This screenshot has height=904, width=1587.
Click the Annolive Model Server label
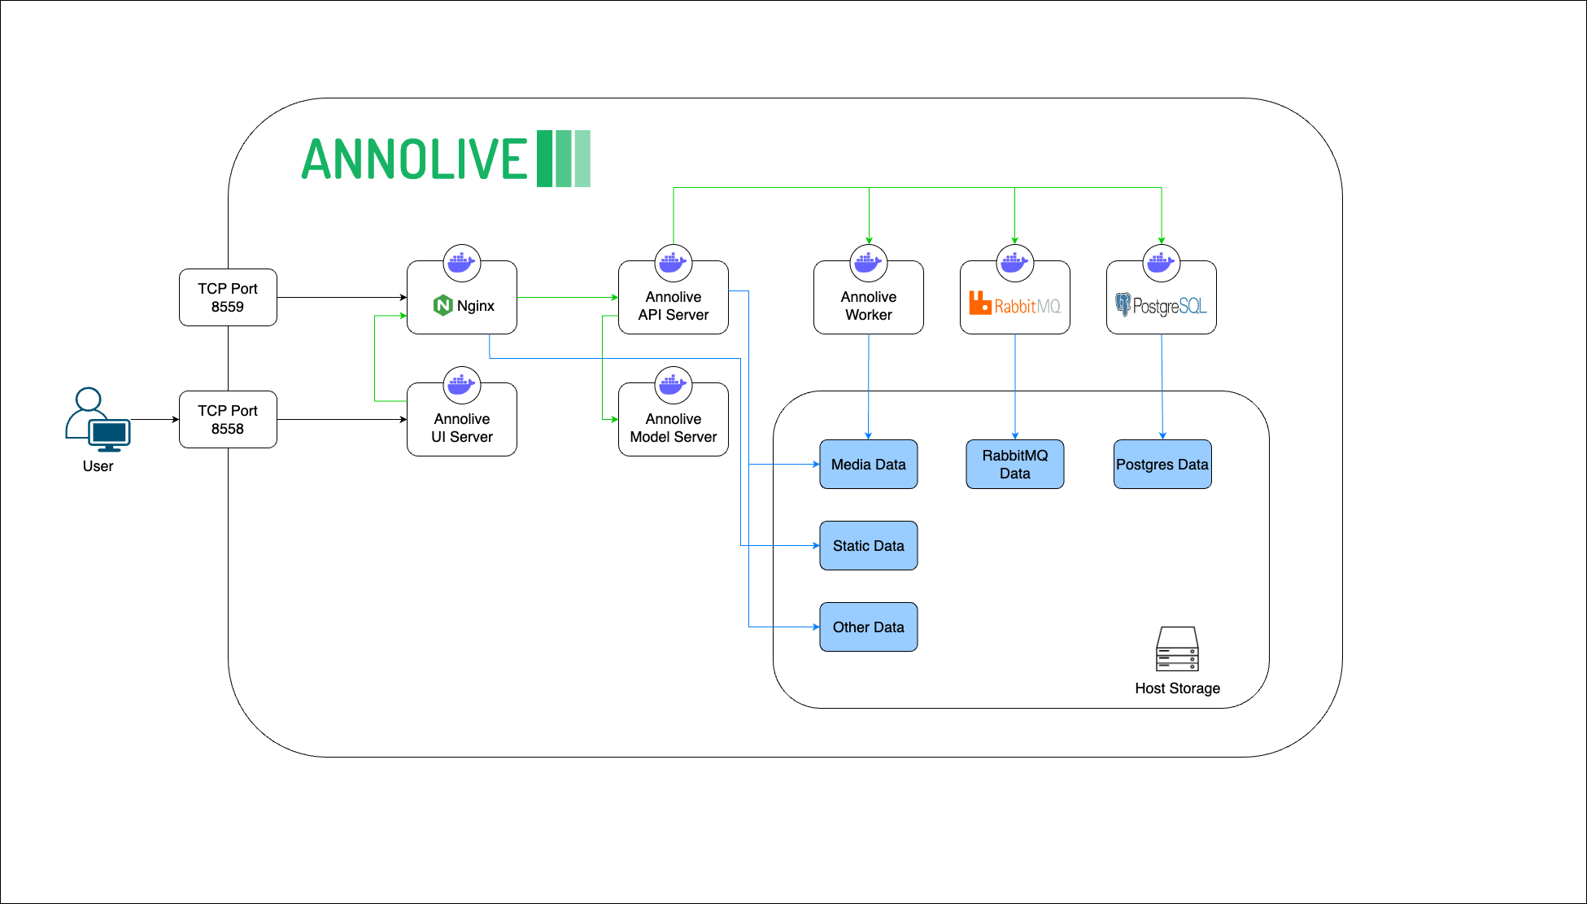click(674, 428)
